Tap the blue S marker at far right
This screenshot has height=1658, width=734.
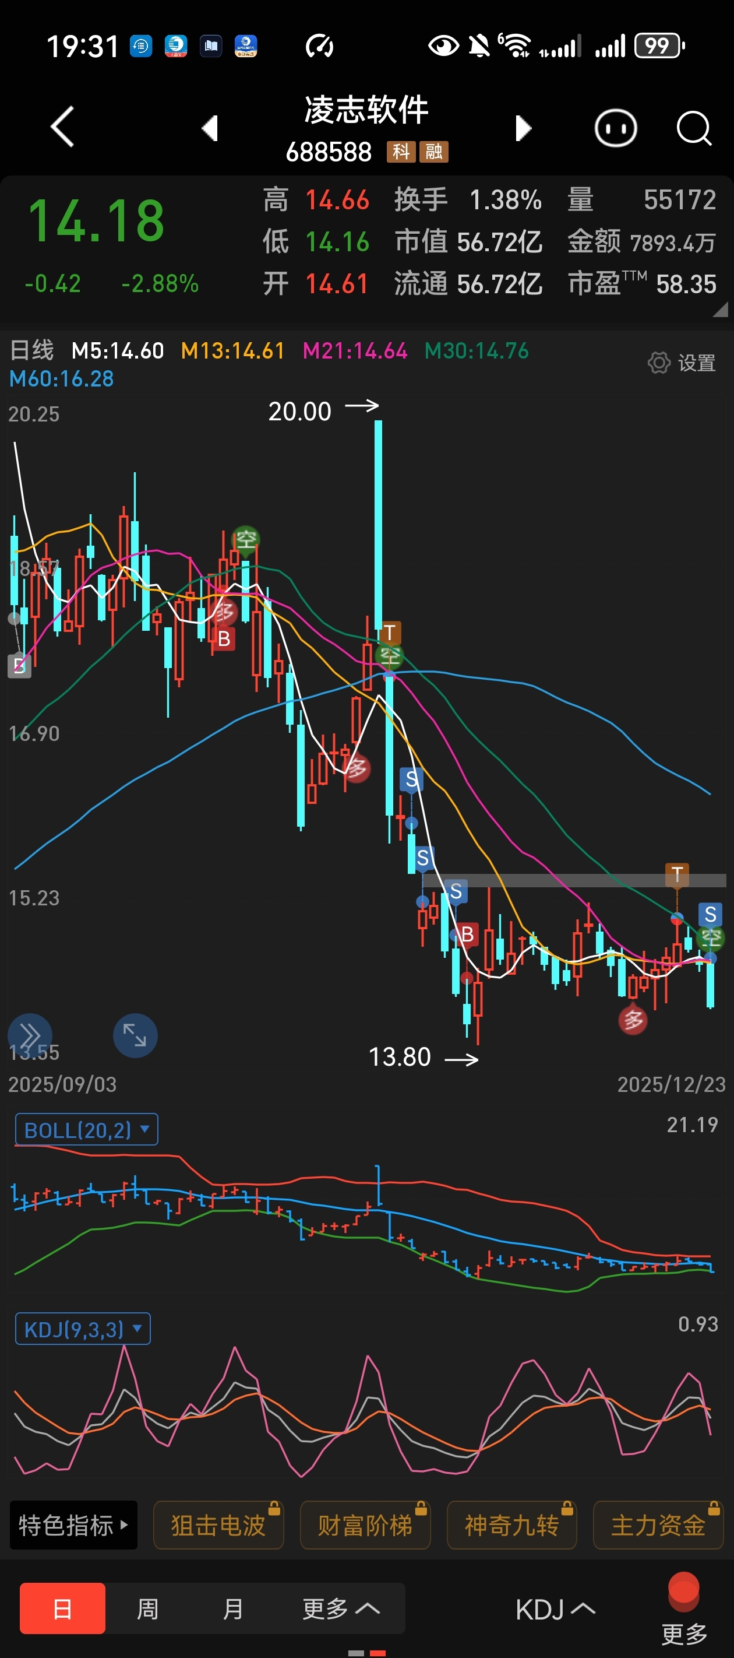(711, 914)
